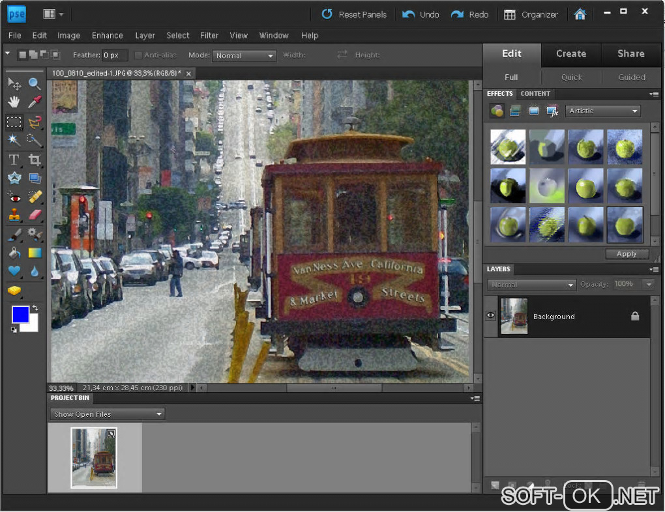Image resolution: width=665 pixels, height=512 pixels.
Task: Switch to the Create tab
Action: tap(570, 53)
